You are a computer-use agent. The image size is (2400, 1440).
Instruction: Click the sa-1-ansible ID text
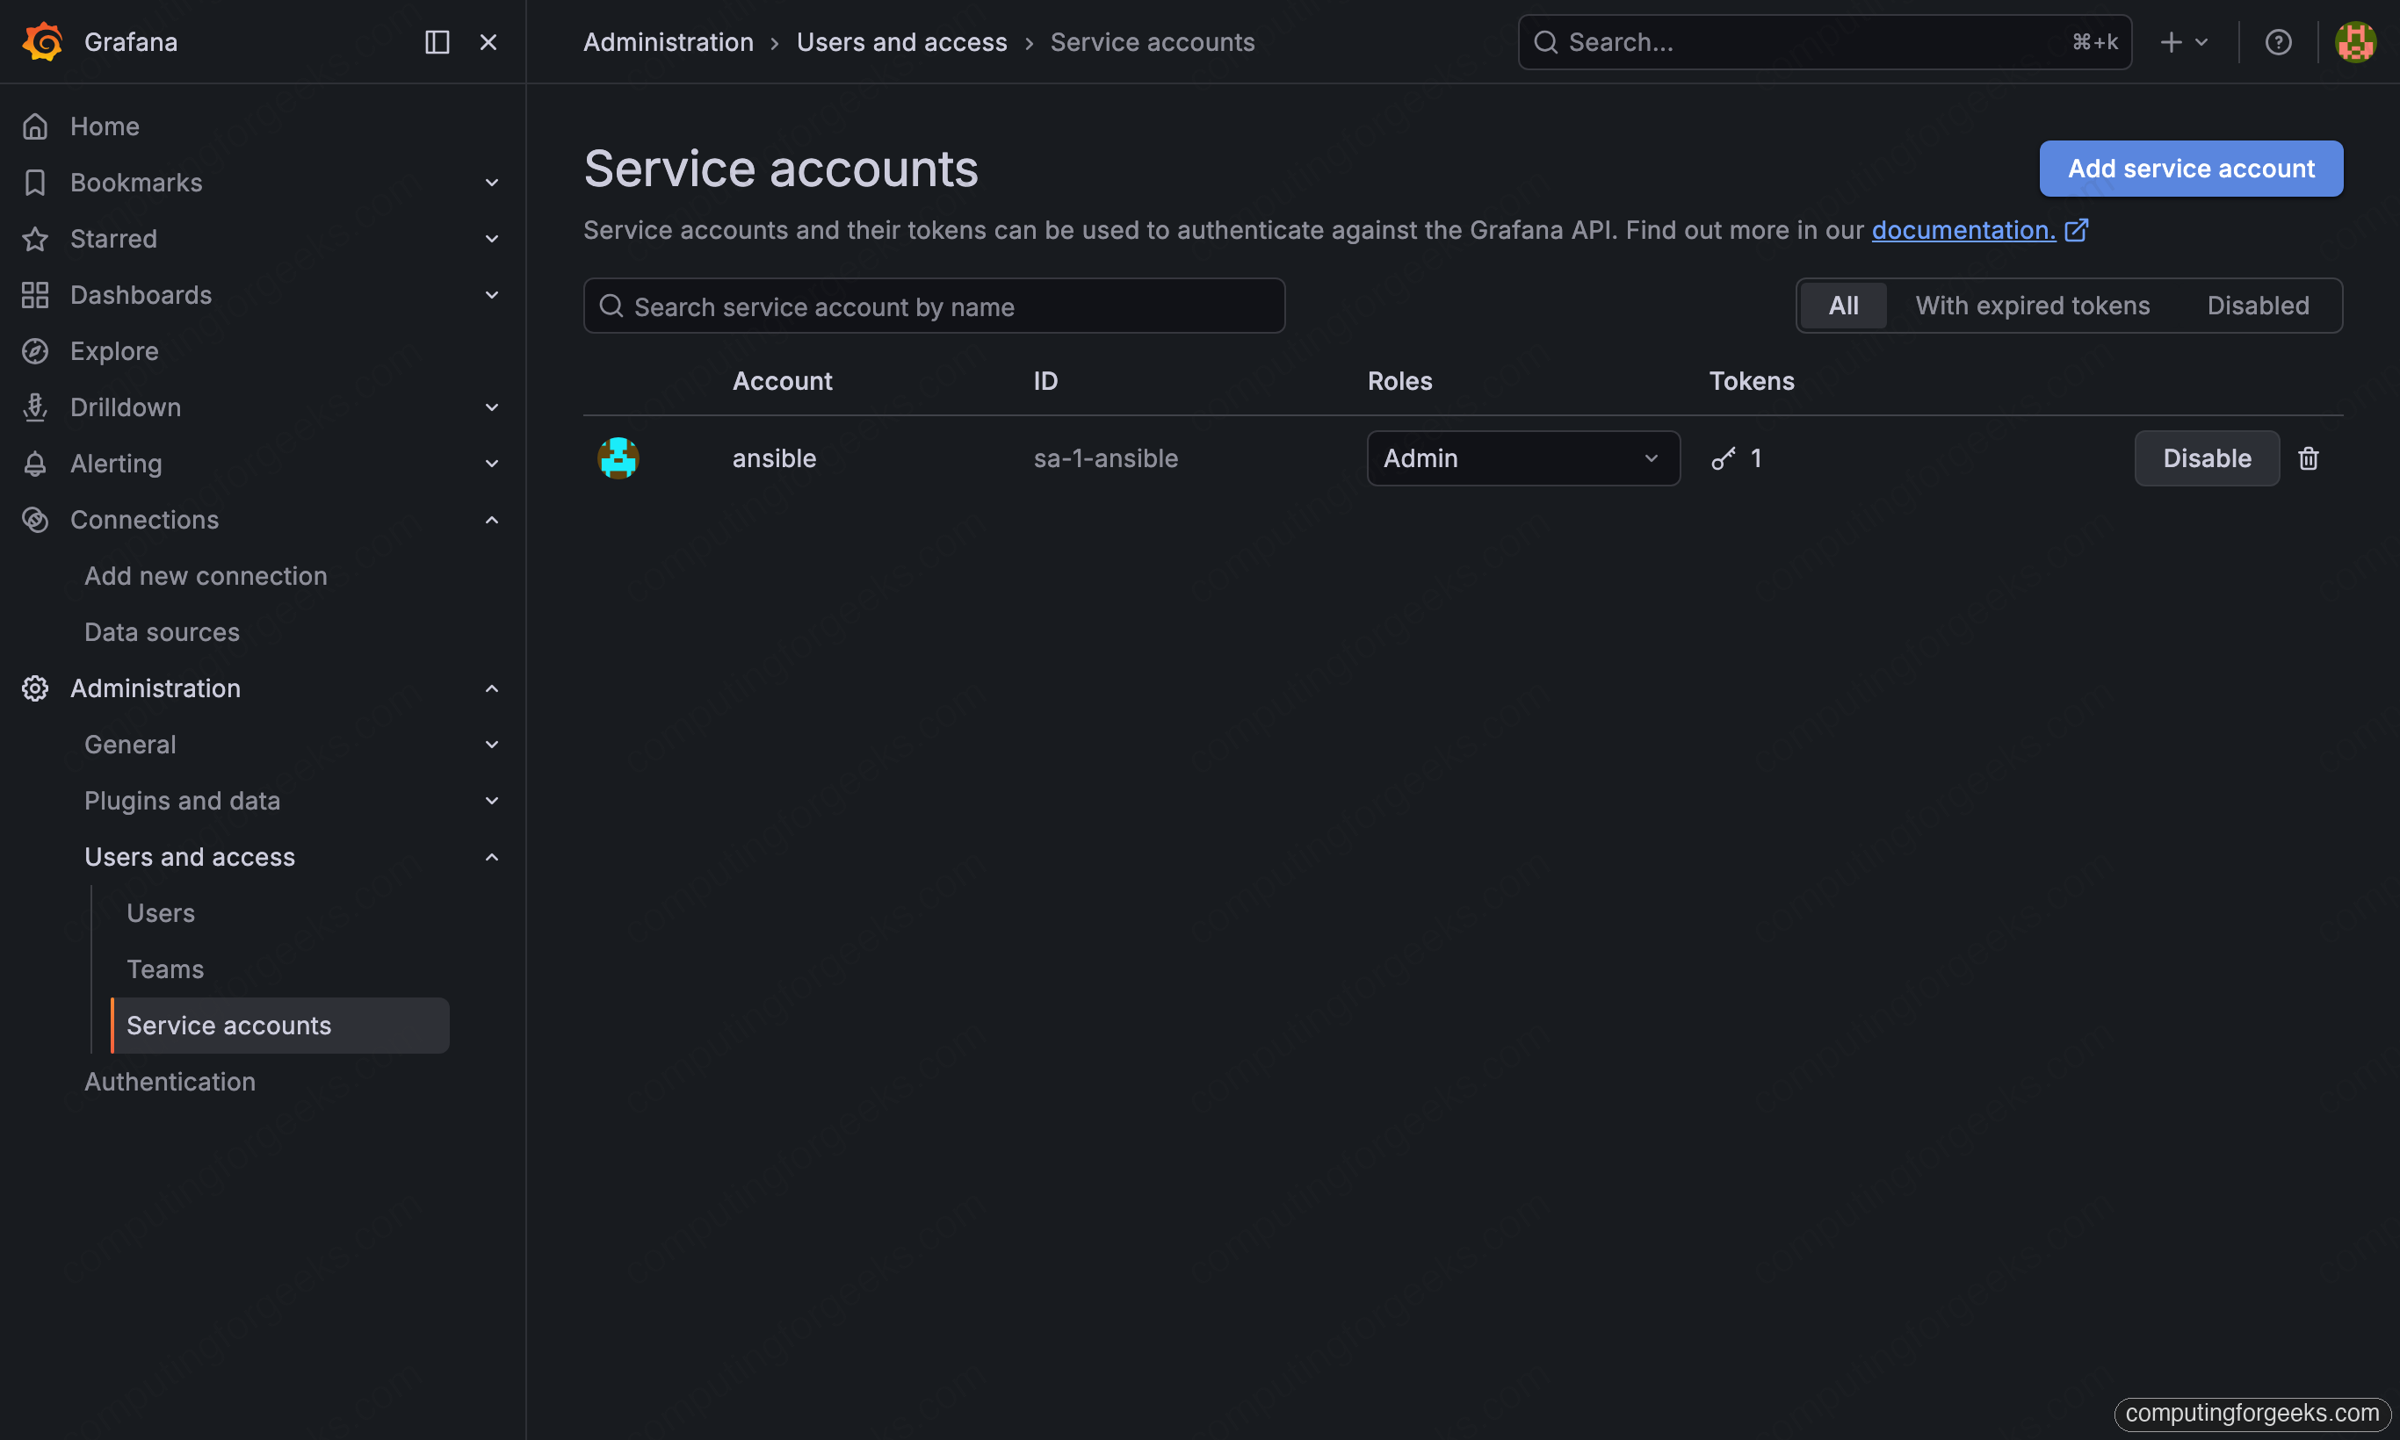[1106, 458]
